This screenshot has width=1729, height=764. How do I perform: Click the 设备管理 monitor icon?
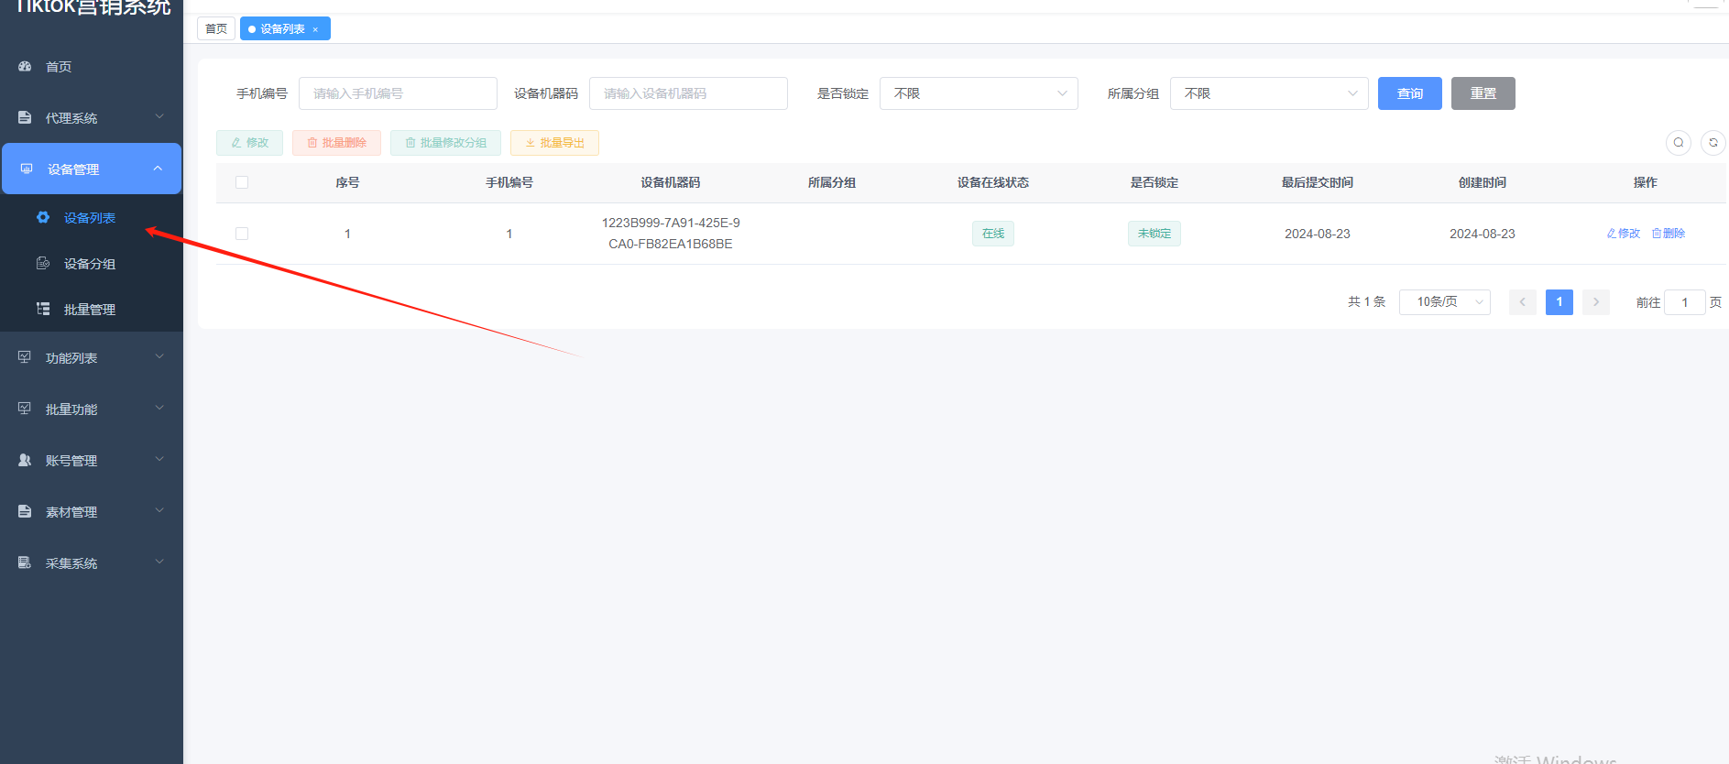point(27,169)
